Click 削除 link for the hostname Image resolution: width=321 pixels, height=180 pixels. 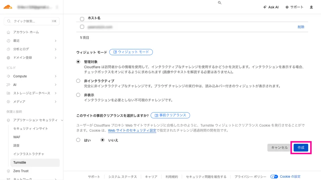(x=301, y=27)
